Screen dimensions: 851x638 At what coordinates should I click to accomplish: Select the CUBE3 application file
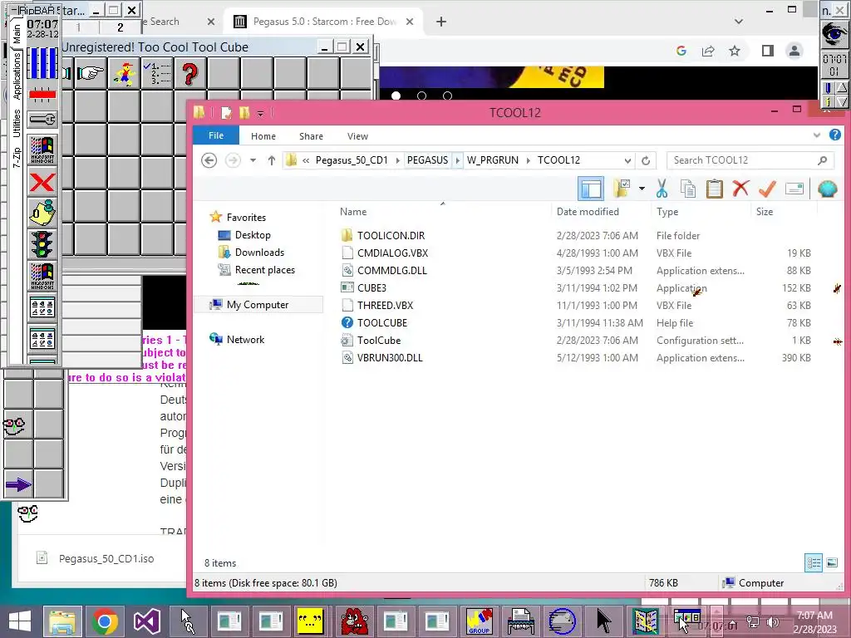371,287
